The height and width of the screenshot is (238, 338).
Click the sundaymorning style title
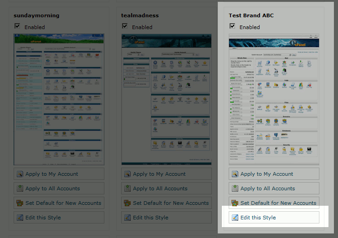pyautogui.click(x=36, y=15)
